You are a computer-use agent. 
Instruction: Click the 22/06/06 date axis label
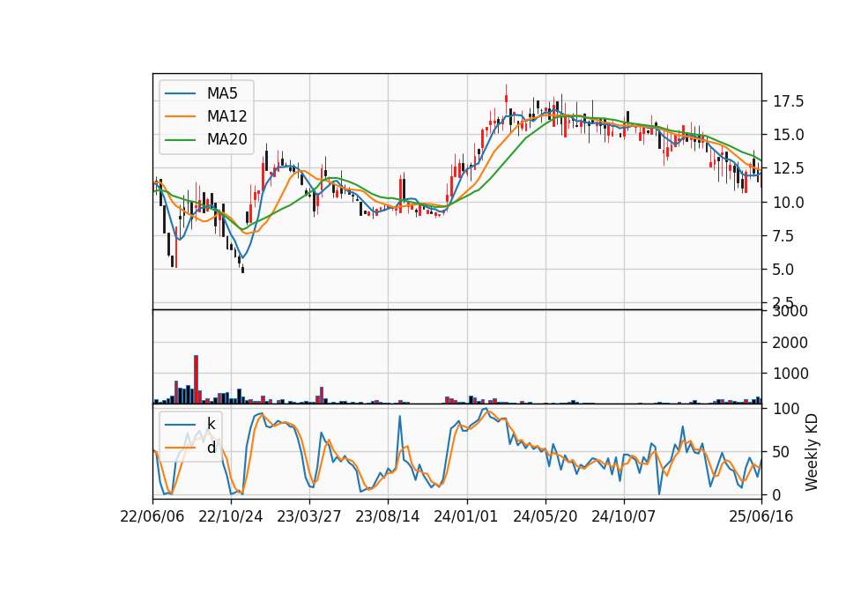pyautogui.click(x=152, y=516)
